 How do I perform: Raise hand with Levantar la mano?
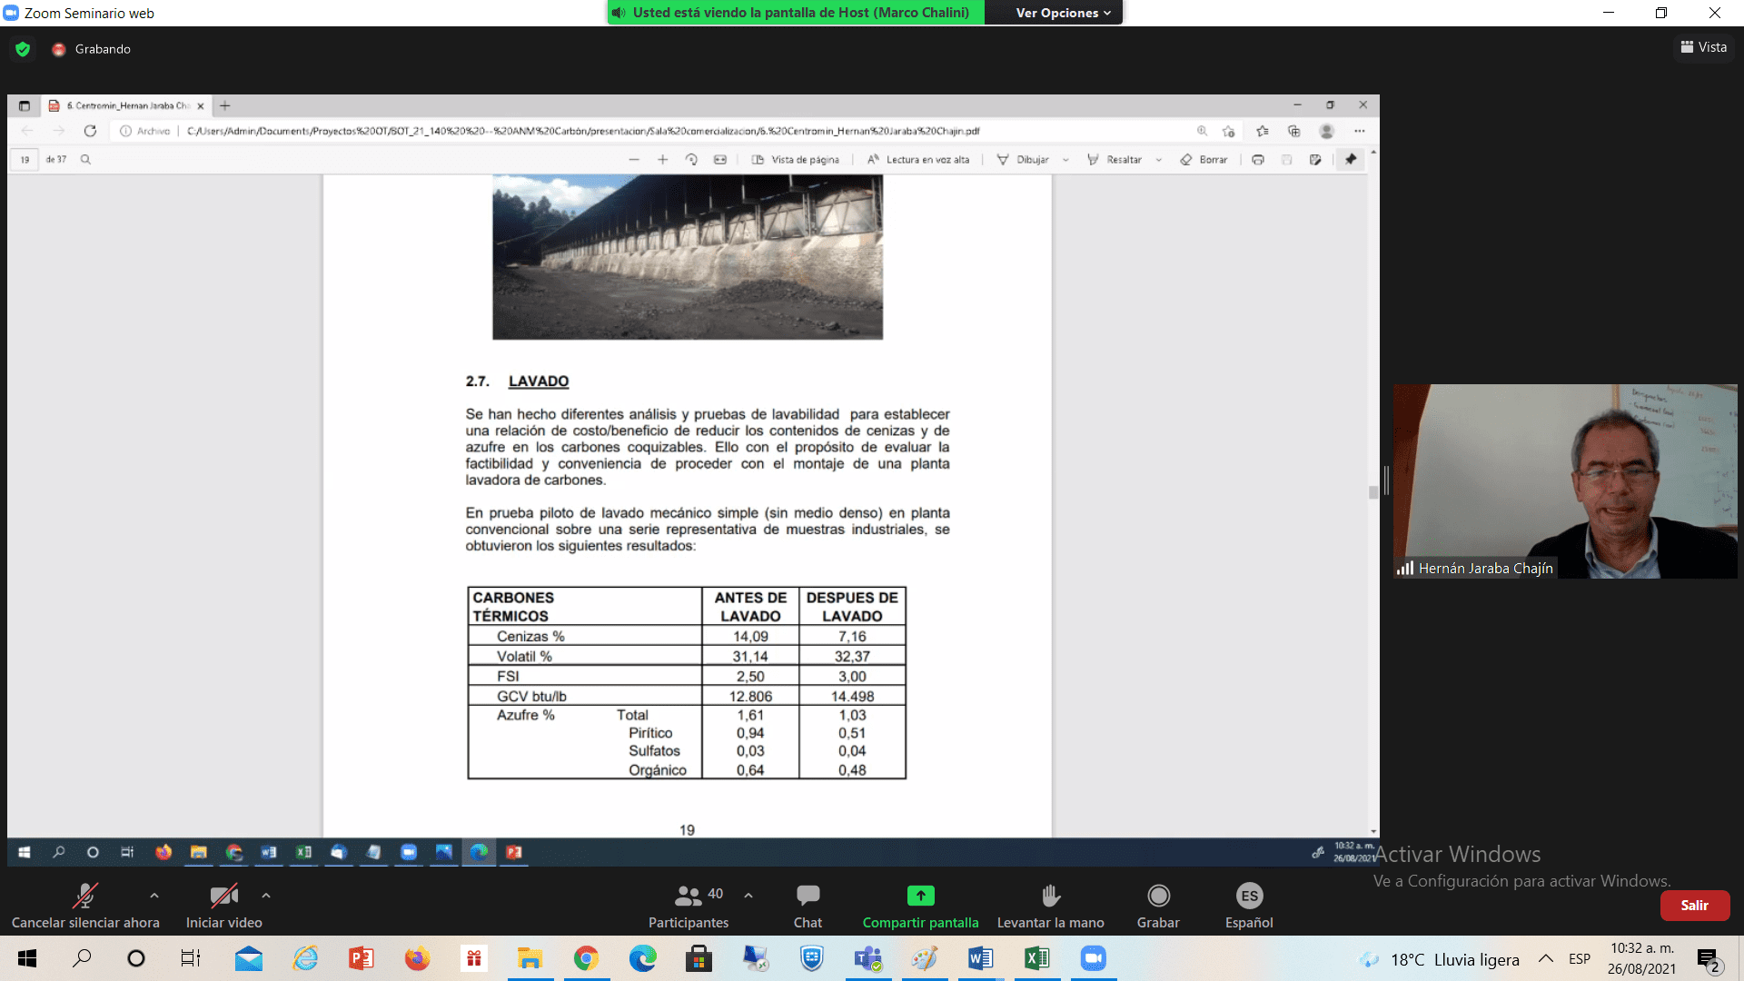point(1051,907)
